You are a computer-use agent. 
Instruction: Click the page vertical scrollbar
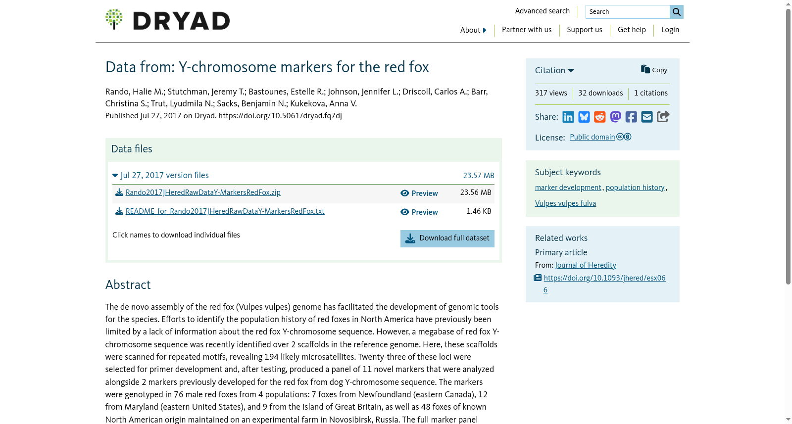pos(788,146)
